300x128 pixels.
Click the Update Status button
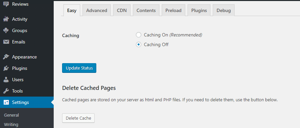click(79, 68)
